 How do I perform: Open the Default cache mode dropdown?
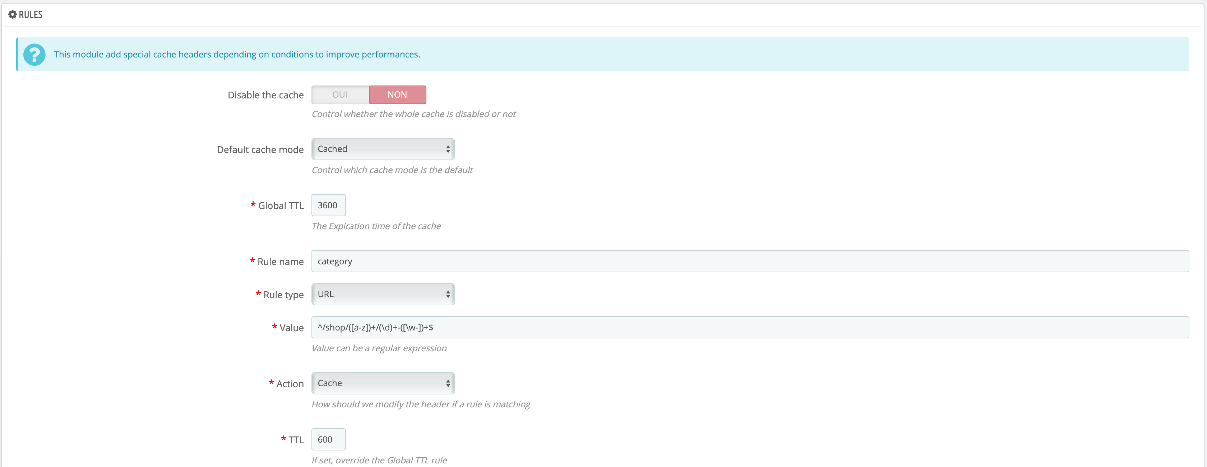383,149
